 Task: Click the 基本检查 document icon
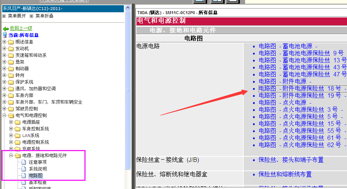coord(24,182)
